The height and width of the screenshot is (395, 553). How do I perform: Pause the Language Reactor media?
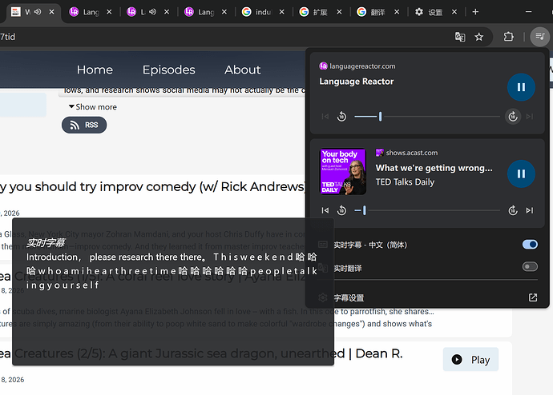click(x=521, y=87)
